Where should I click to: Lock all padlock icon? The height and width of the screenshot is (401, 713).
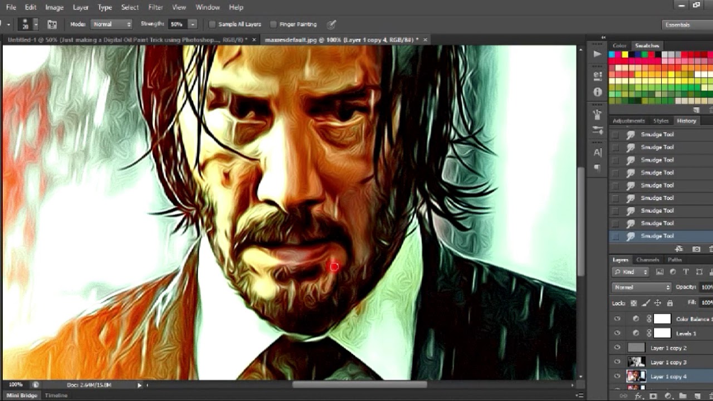(670, 303)
